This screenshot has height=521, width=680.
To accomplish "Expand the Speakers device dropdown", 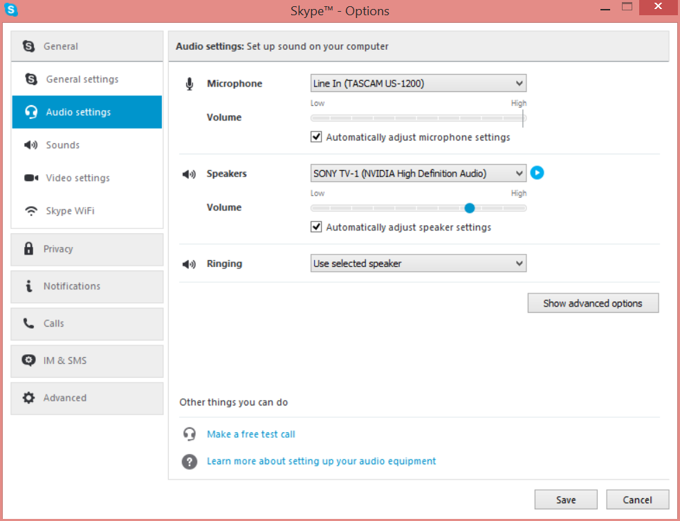I will tap(419, 174).
